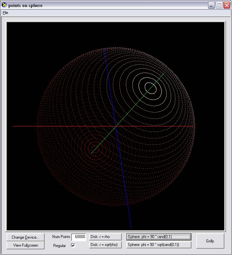Maximize the points on sphere window

coord(219,5)
